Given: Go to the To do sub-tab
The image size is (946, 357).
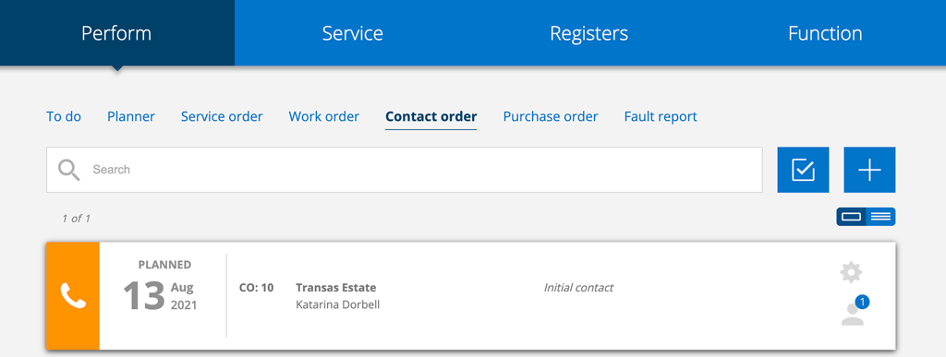Looking at the screenshot, I should 64,116.
